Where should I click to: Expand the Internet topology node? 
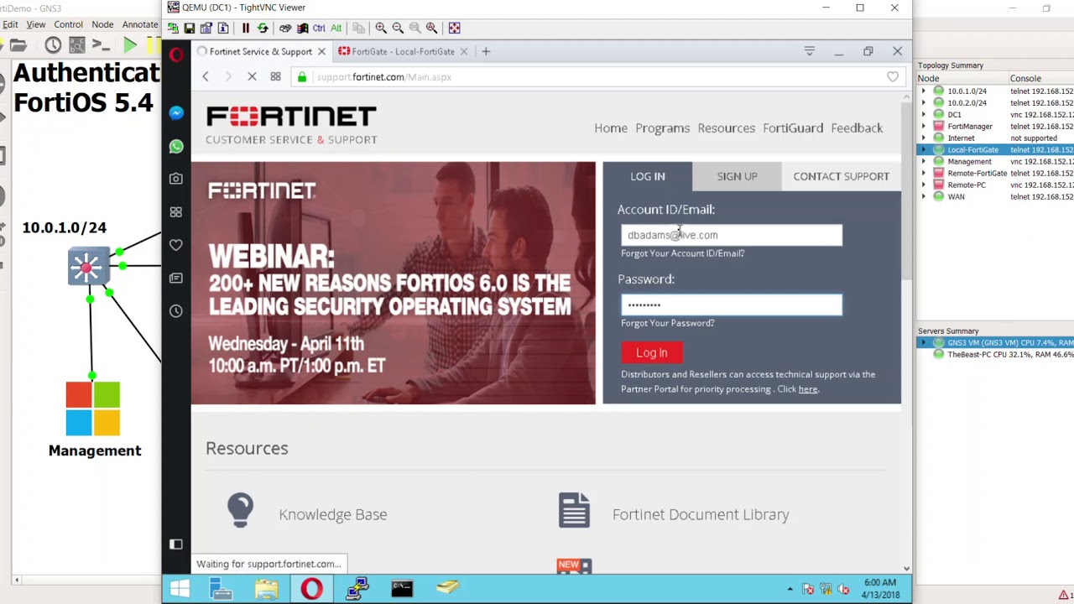pos(924,138)
